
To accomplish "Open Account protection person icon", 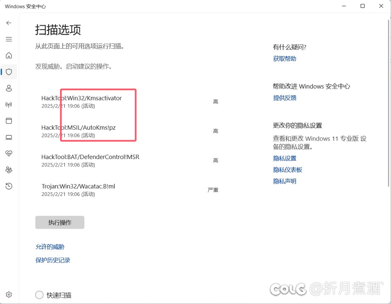I will 9,88.
